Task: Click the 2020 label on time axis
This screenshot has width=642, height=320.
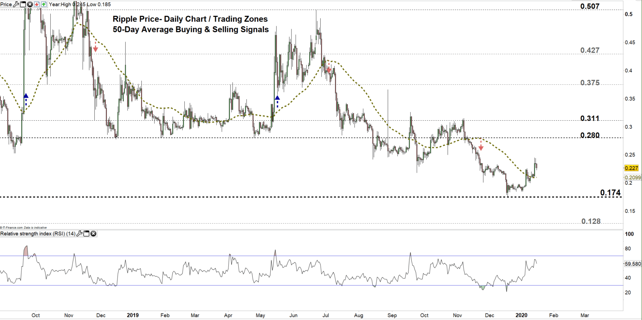Action: pos(521,315)
